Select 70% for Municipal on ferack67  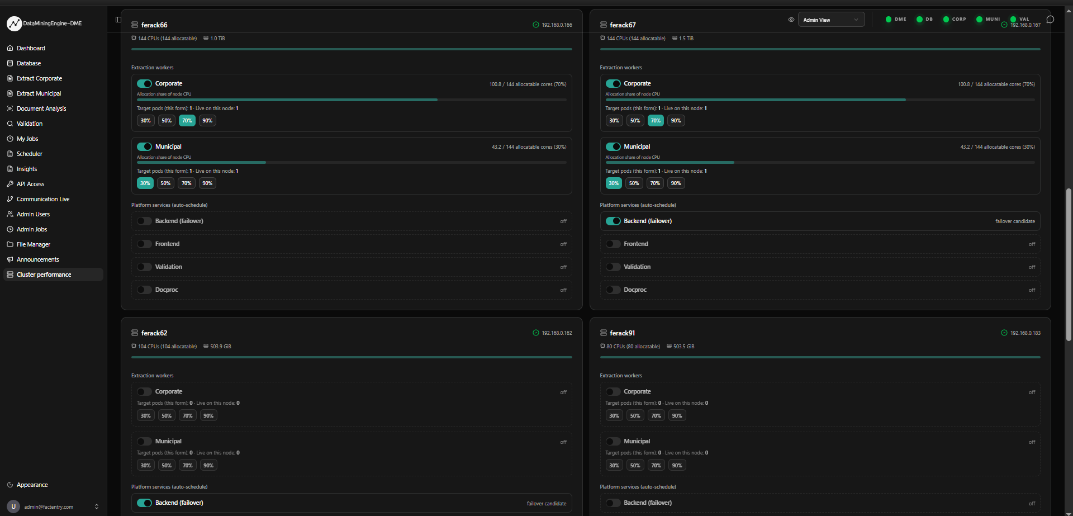pyautogui.click(x=655, y=183)
